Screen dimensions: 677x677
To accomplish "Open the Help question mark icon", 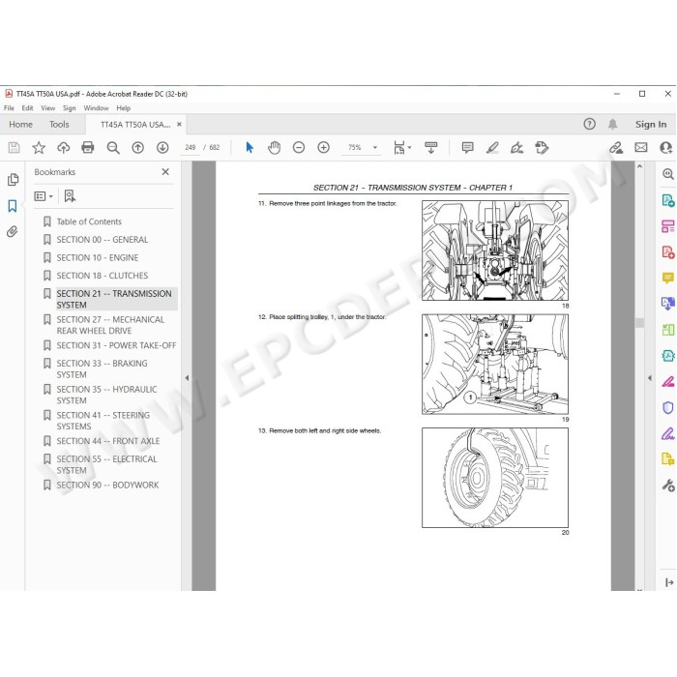I will tap(589, 125).
